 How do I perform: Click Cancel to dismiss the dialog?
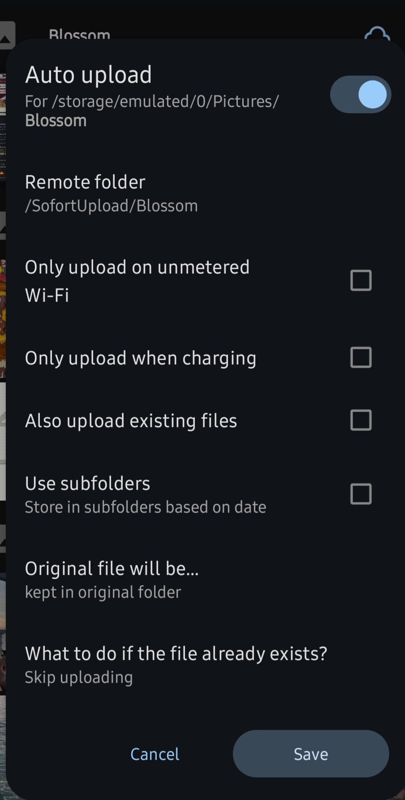[x=155, y=754]
